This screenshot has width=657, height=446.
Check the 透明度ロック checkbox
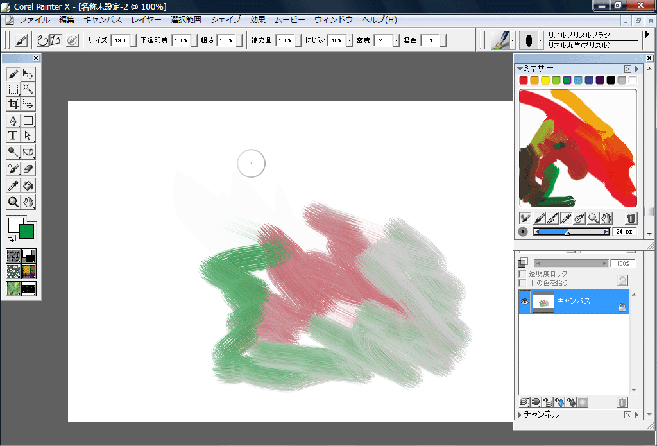[522, 274]
